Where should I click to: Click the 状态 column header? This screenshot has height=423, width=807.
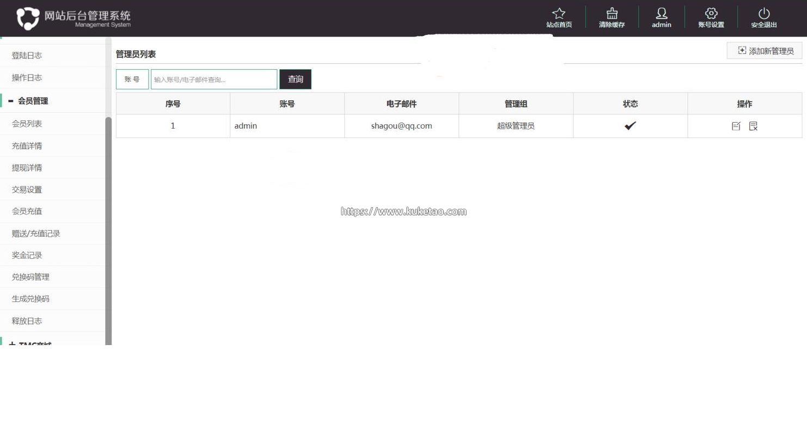(x=630, y=104)
